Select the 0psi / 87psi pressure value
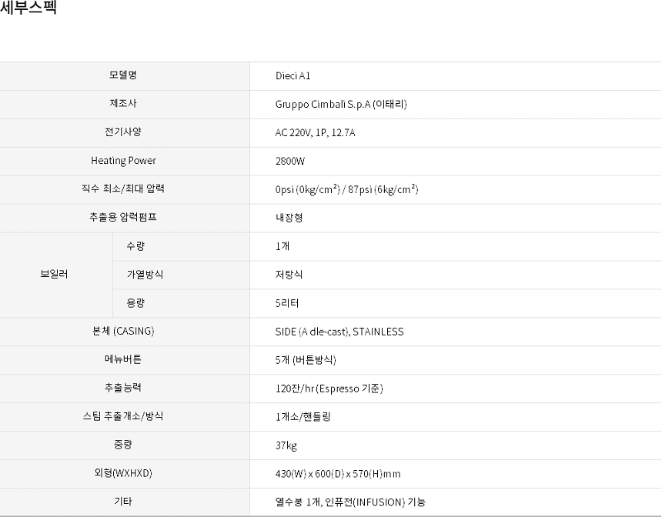The image size is (662, 517). coord(346,189)
